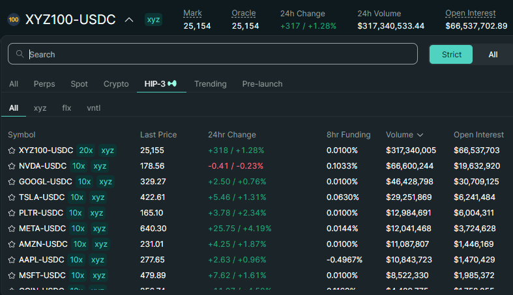Screen dimensions: 513x295
Task: Sort by the Open Interest column header
Action: point(478,135)
